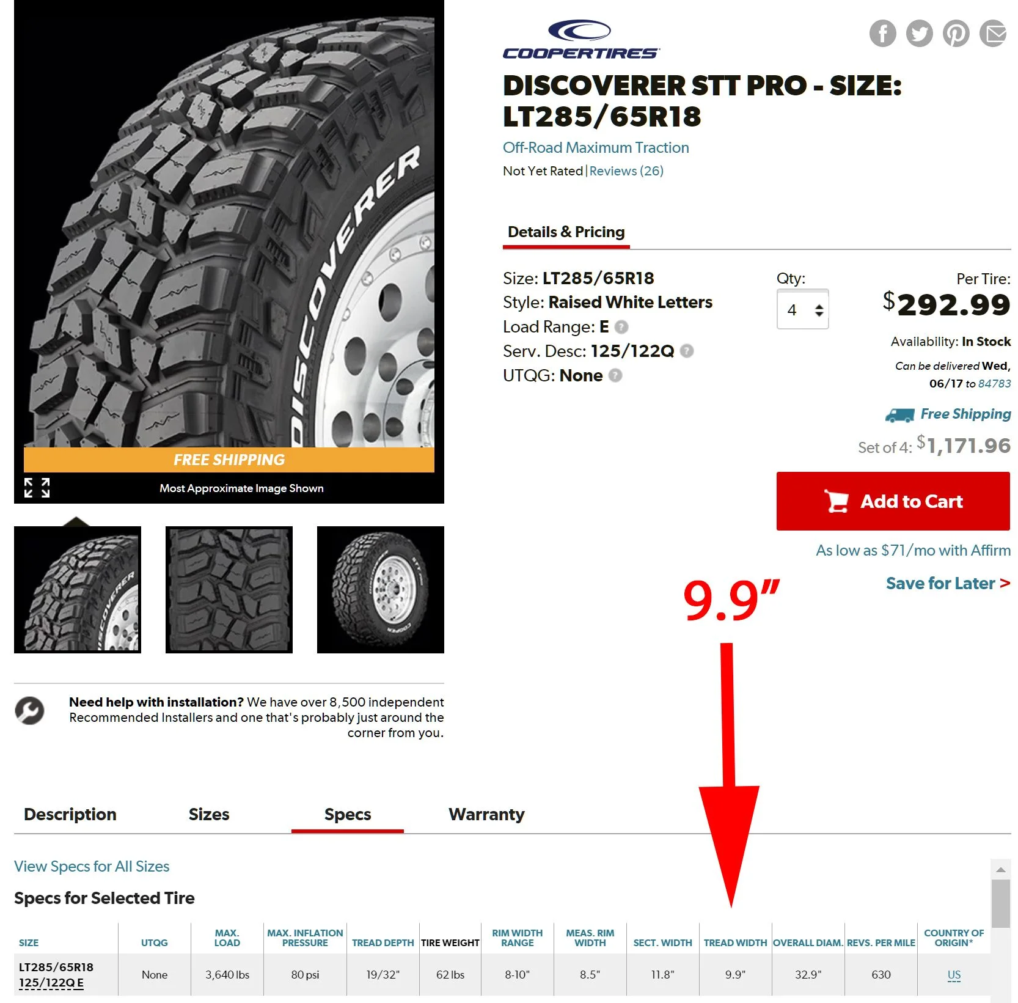This screenshot has height=1003, width=1018.
Task: Open the Serv. Desc help icon
Action: pos(687,351)
